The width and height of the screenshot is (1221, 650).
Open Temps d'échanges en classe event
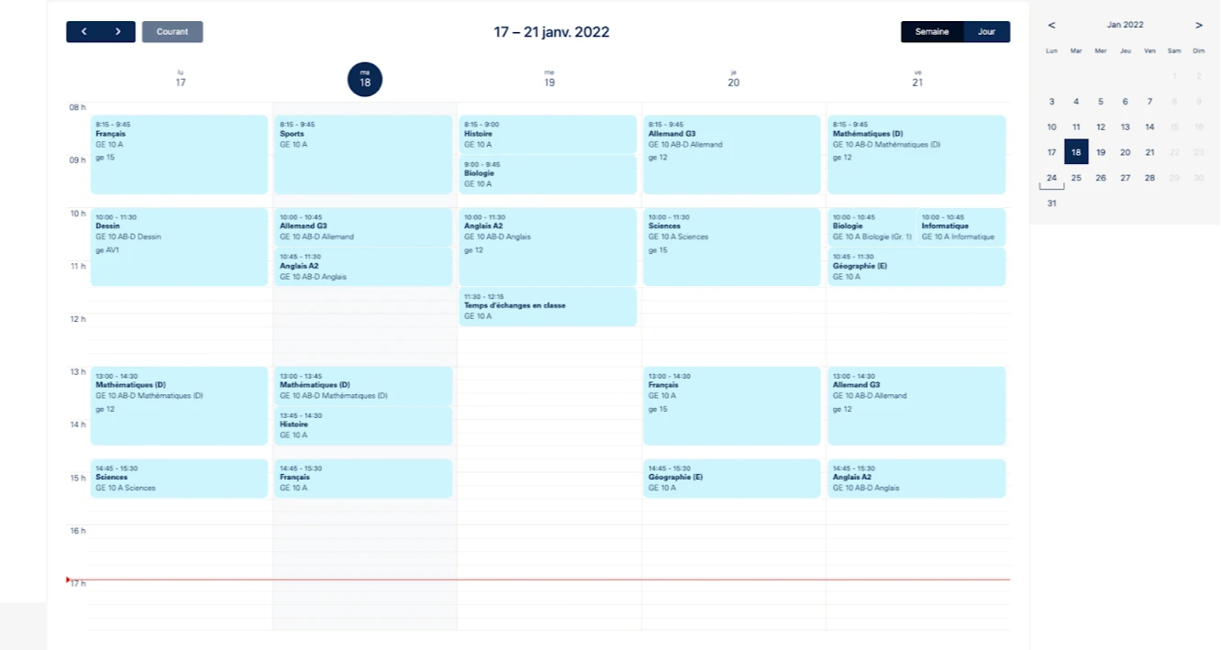548,307
